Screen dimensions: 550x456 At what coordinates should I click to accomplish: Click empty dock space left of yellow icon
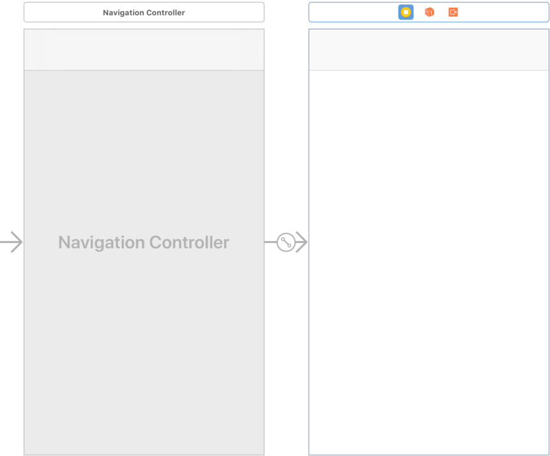pyautogui.click(x=351, y=12)
